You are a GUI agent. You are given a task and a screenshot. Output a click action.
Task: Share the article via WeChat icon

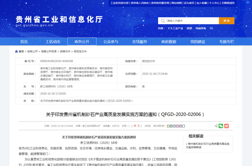pos(221,126)
